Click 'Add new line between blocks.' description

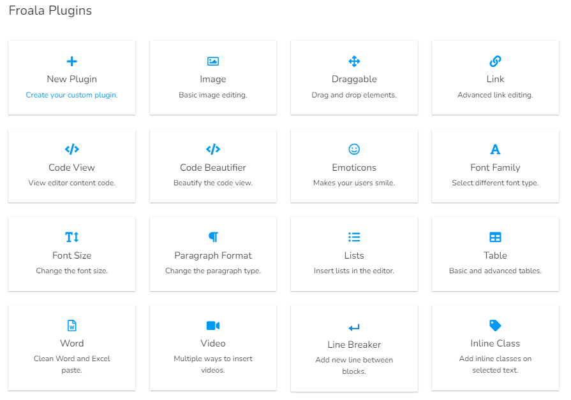click(x=354, y=366)
